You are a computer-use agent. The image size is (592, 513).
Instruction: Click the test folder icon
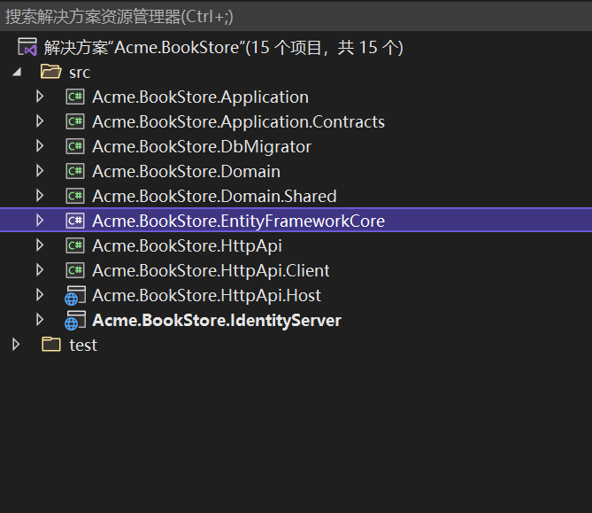click(x=50, y=345)
